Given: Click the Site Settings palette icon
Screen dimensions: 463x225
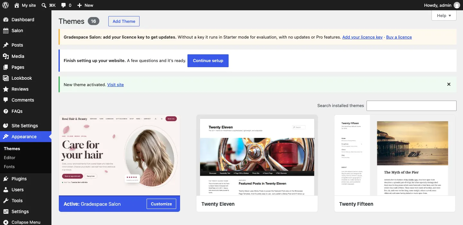Looking at the screenshot, I should click(x=6, y=126).
